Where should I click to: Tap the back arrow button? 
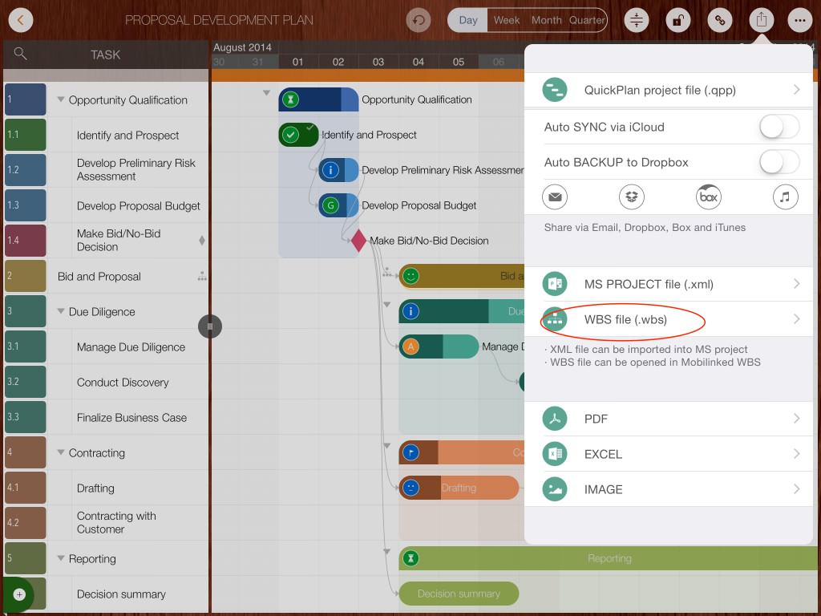pos(20,20)
